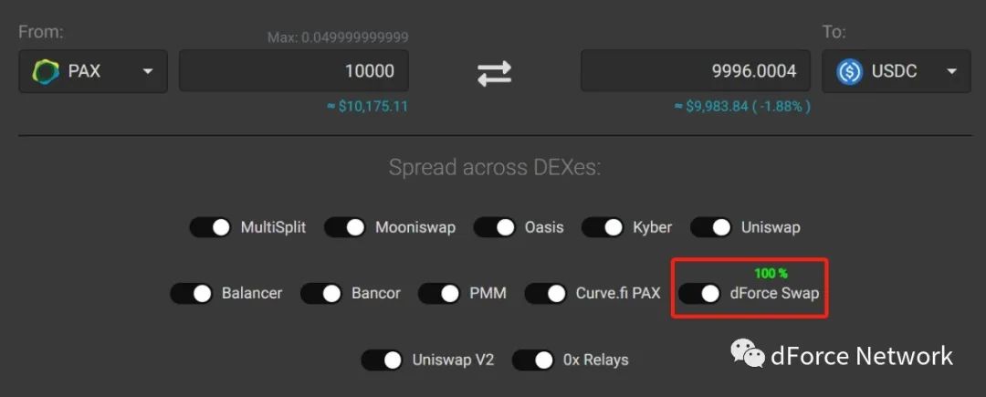Click the Max balance link above amount
This screenshot has height=397, width=986.
338,37
